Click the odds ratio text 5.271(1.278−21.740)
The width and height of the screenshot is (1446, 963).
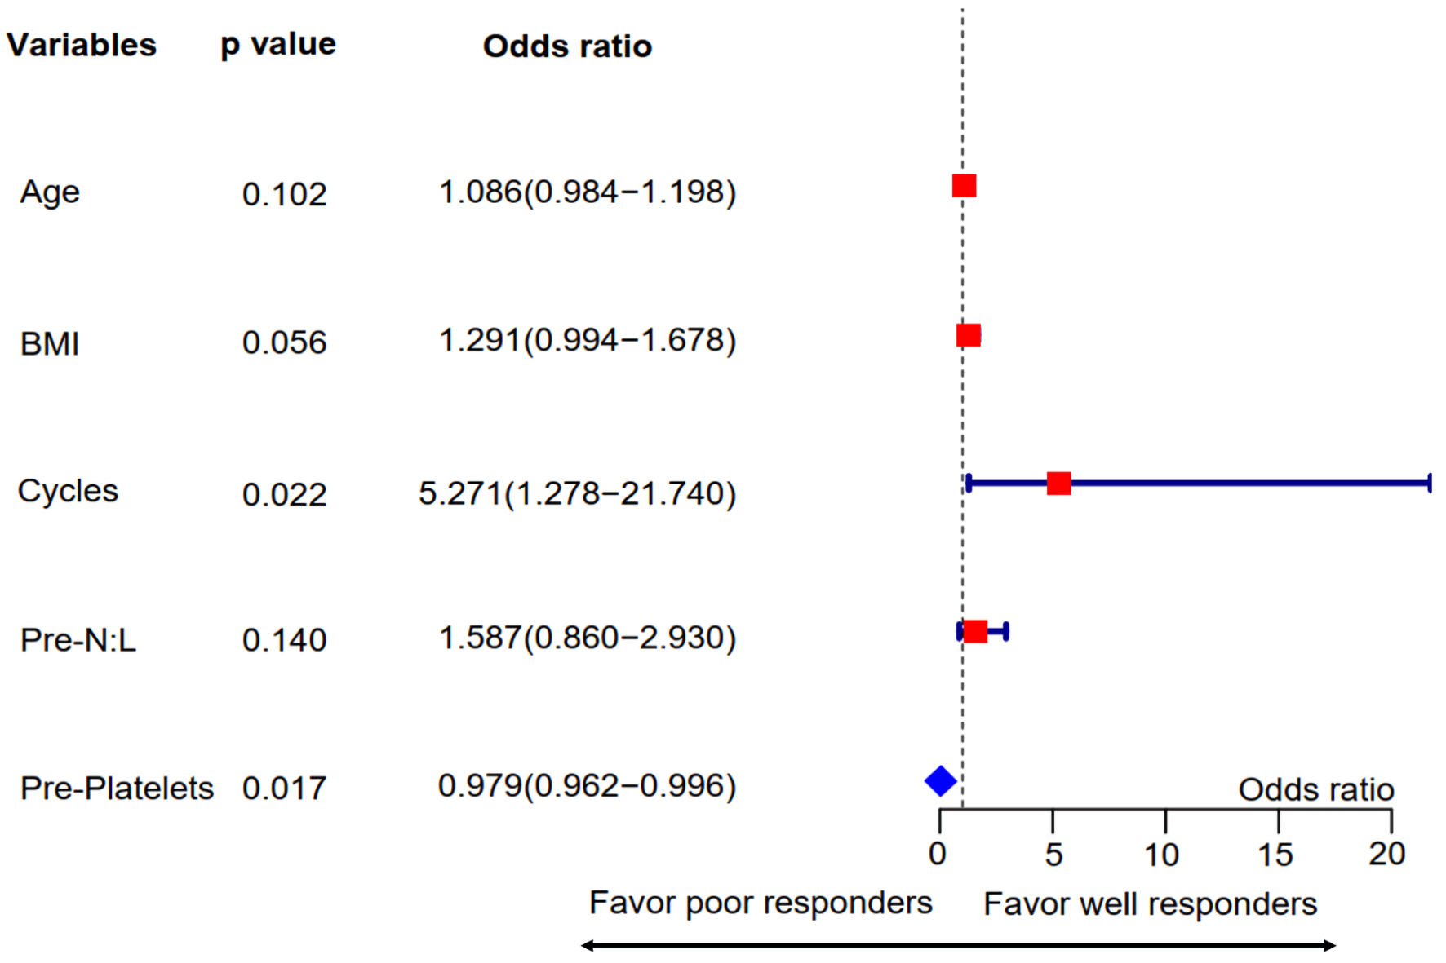tap(577, 493)
